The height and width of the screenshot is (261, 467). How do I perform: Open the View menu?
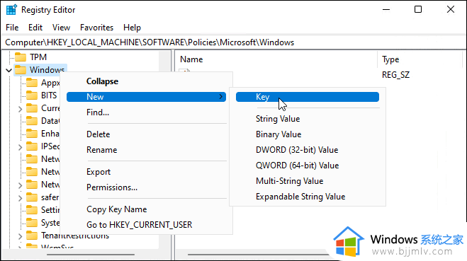61,28
